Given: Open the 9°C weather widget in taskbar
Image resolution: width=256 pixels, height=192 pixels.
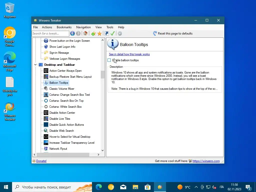Looking at the screenshot, I should click(184, 187).
